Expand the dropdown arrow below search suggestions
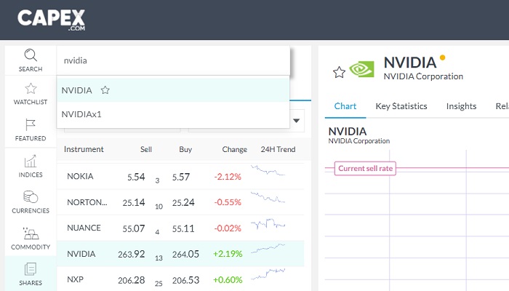 tap(296, 121)
